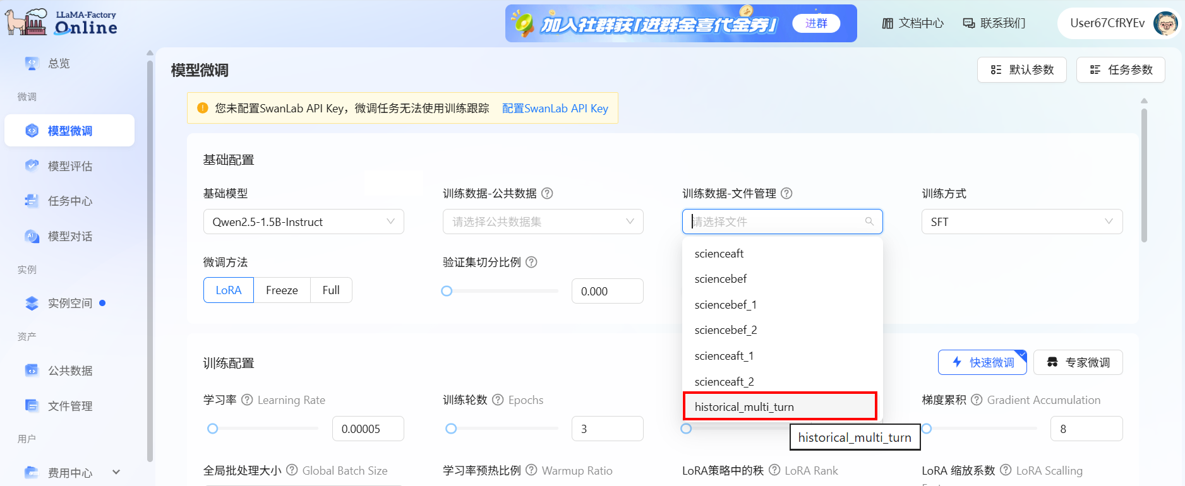Click the 配置SwanLab API Key link

tap(555, 109)
